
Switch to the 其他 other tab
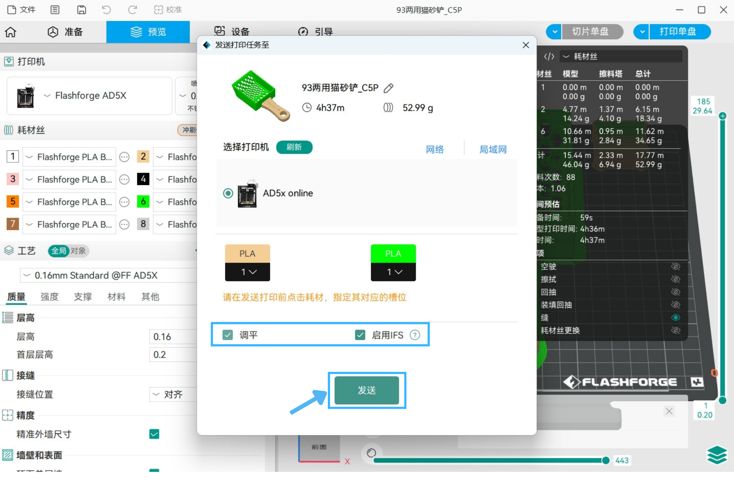click(x=150, y=297)
